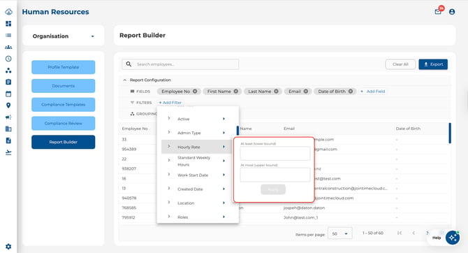Open the mail inbox with notification badge
This screenshot has height=253, width=468.
coord(438,11)
